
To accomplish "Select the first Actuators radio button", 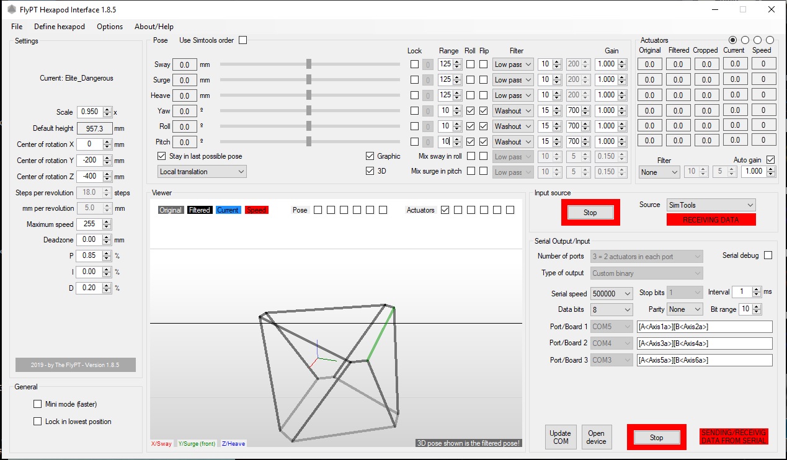I will coord(733,40).
